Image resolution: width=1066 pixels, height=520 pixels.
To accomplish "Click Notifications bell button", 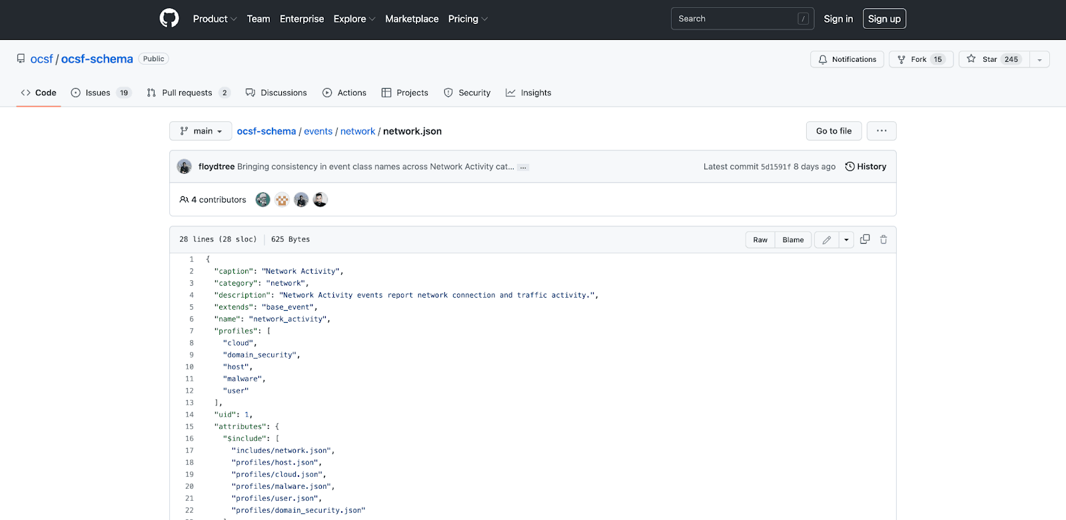I will [x=847, y=59].
